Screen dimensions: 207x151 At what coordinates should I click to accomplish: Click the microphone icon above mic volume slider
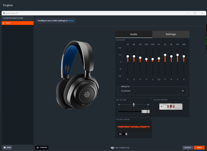(134, 105)
